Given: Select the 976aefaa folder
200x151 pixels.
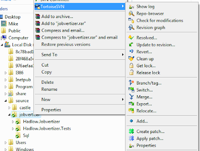Looking at the screenshot, I should [25, 66].
